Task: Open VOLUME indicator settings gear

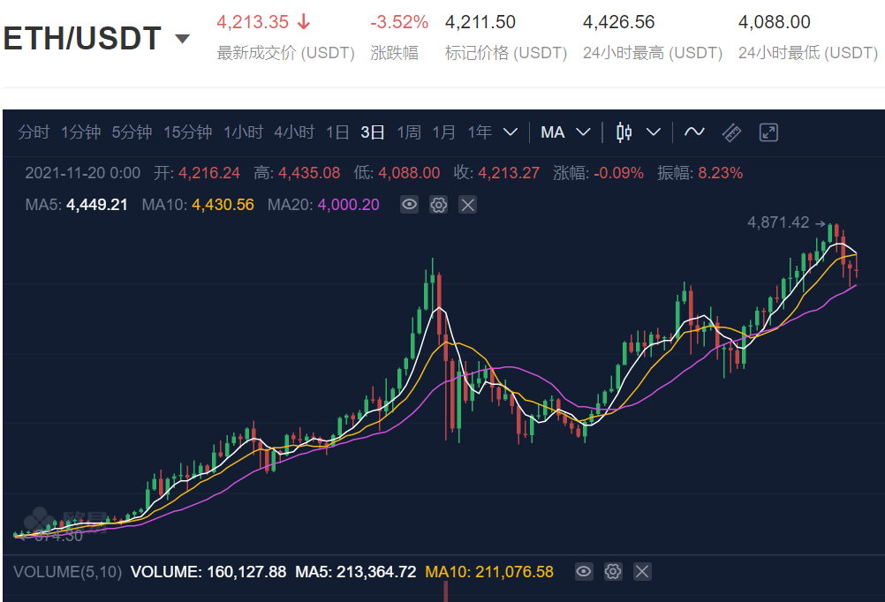Action: [x=613, y=571]
